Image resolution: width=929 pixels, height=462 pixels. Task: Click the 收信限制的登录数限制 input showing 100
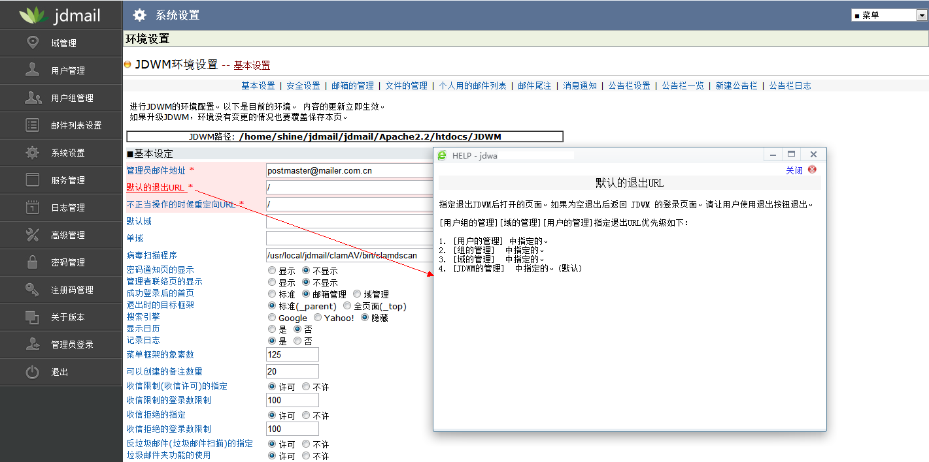[x=292, y=400]
